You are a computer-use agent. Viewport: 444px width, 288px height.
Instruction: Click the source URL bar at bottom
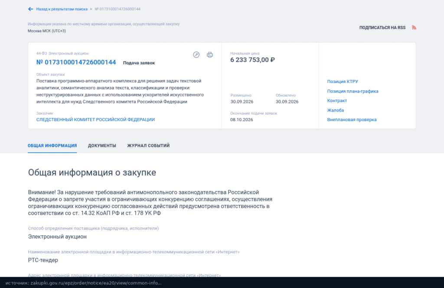click(222, 283)
